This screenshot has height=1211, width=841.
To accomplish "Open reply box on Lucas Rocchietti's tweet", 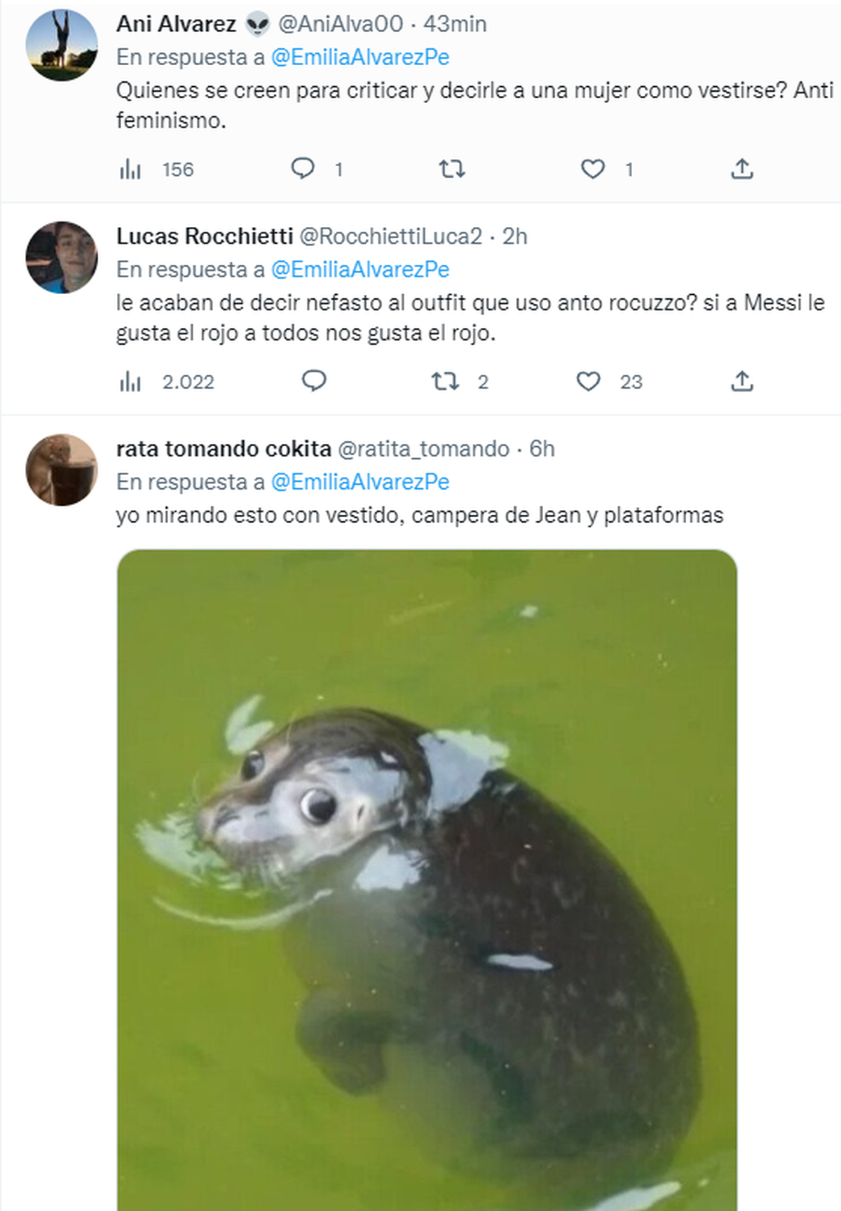I will click(x=314, y=382).
